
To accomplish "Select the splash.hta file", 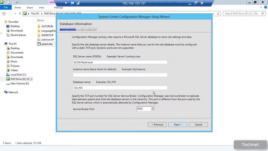I will (x=47, y=44).
